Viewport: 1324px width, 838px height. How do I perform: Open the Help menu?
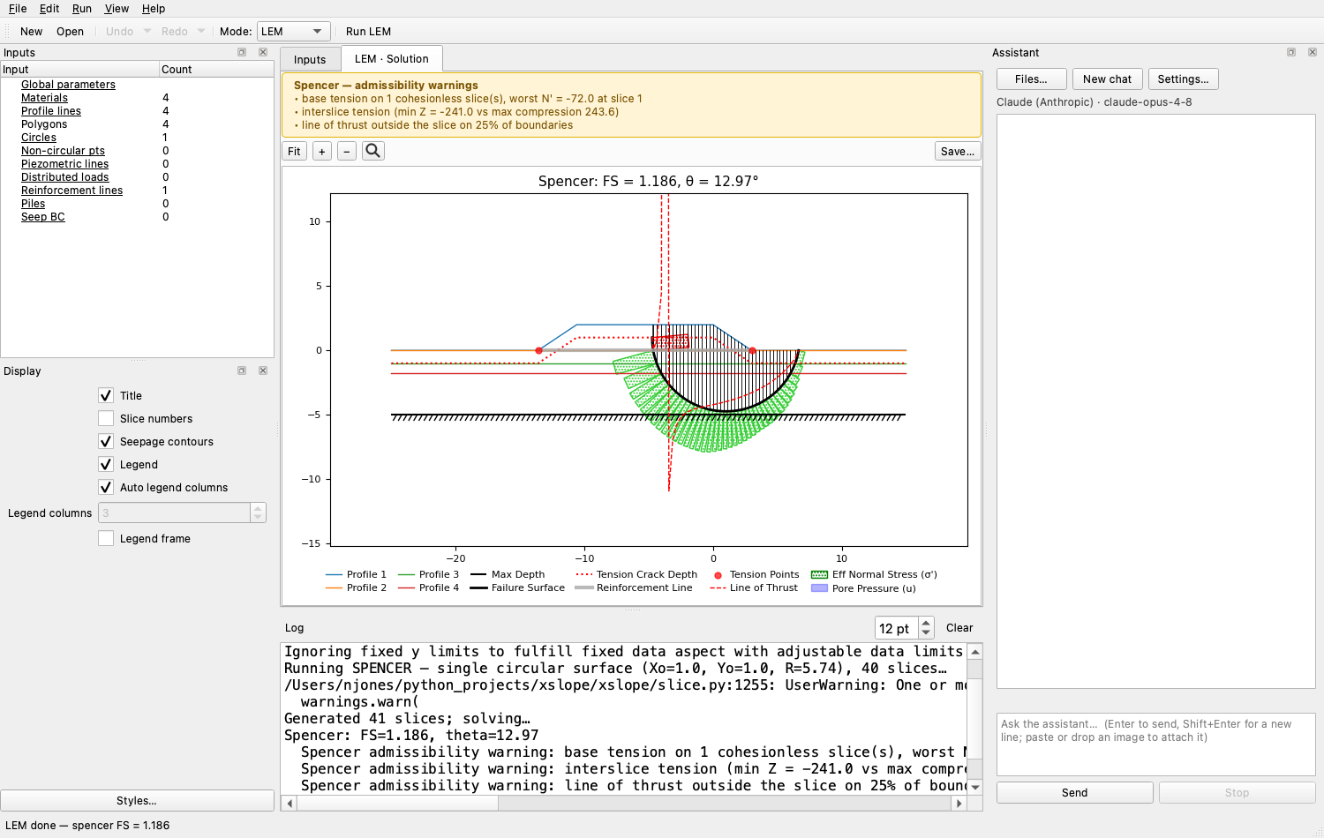point(154,8)
